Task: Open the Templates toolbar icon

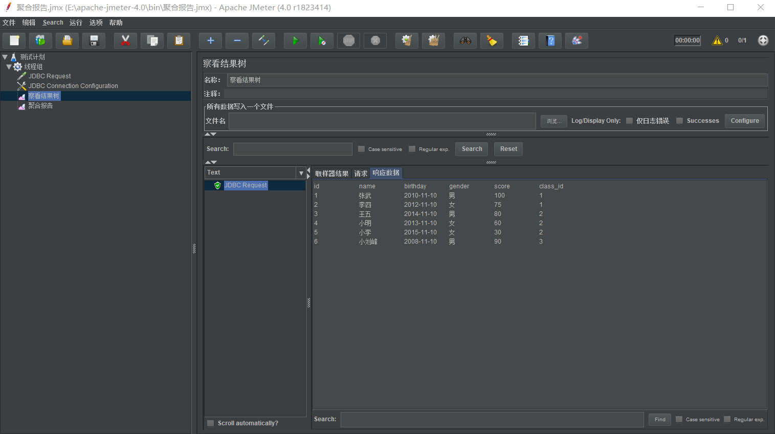Action: (x=41, y=40)
